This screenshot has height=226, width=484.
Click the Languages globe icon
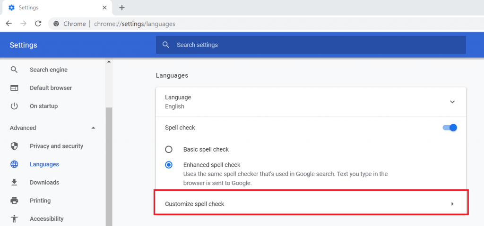[14, 164]
